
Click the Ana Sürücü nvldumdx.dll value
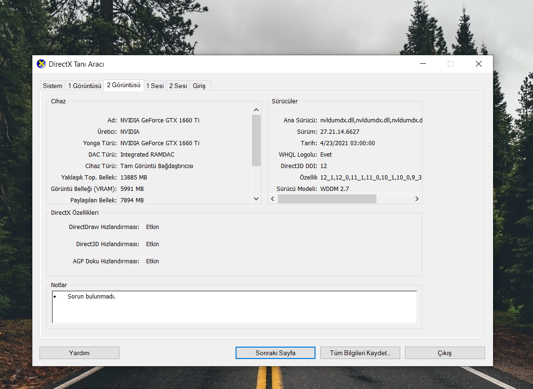371,120
